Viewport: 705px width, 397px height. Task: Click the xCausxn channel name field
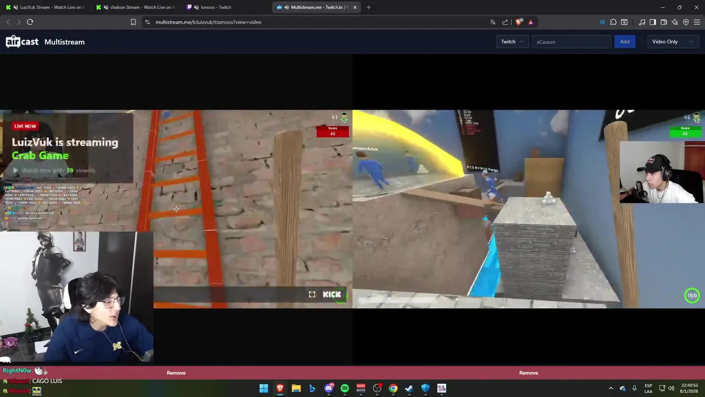pos(571,41)
